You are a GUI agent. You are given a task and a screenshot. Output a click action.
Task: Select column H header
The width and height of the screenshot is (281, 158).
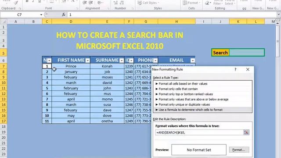click(177, 22)
